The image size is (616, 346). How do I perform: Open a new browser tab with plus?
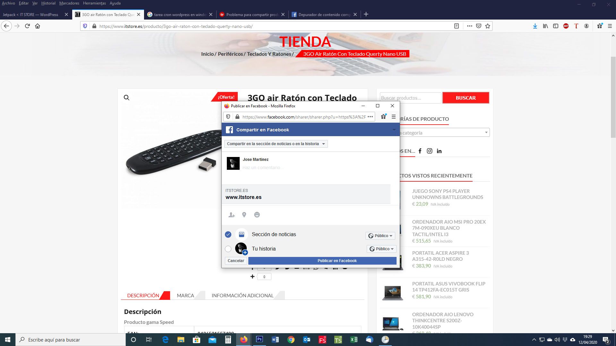pyautogui.click(x=366, y=14)
